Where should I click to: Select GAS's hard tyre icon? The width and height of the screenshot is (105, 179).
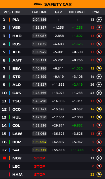pyautogui.click(x=99, y=93)
